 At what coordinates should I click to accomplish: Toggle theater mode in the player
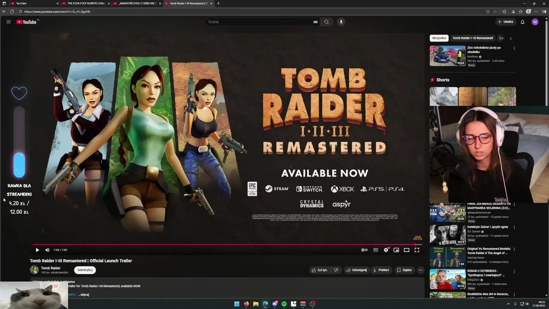pos(407,250)
